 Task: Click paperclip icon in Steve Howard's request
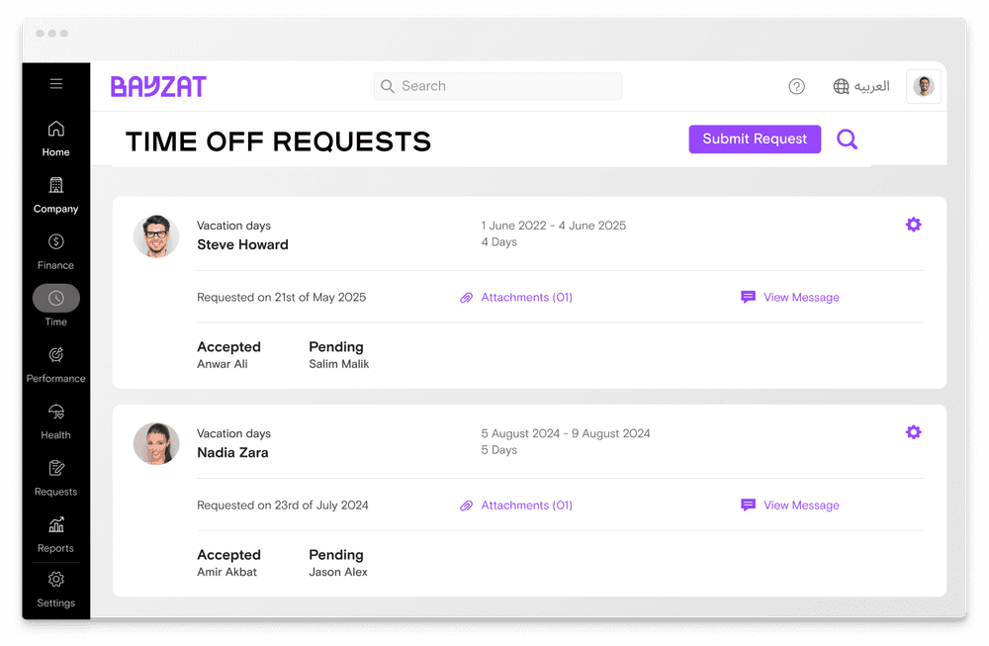pyautogui.click(x=466, y=298)
